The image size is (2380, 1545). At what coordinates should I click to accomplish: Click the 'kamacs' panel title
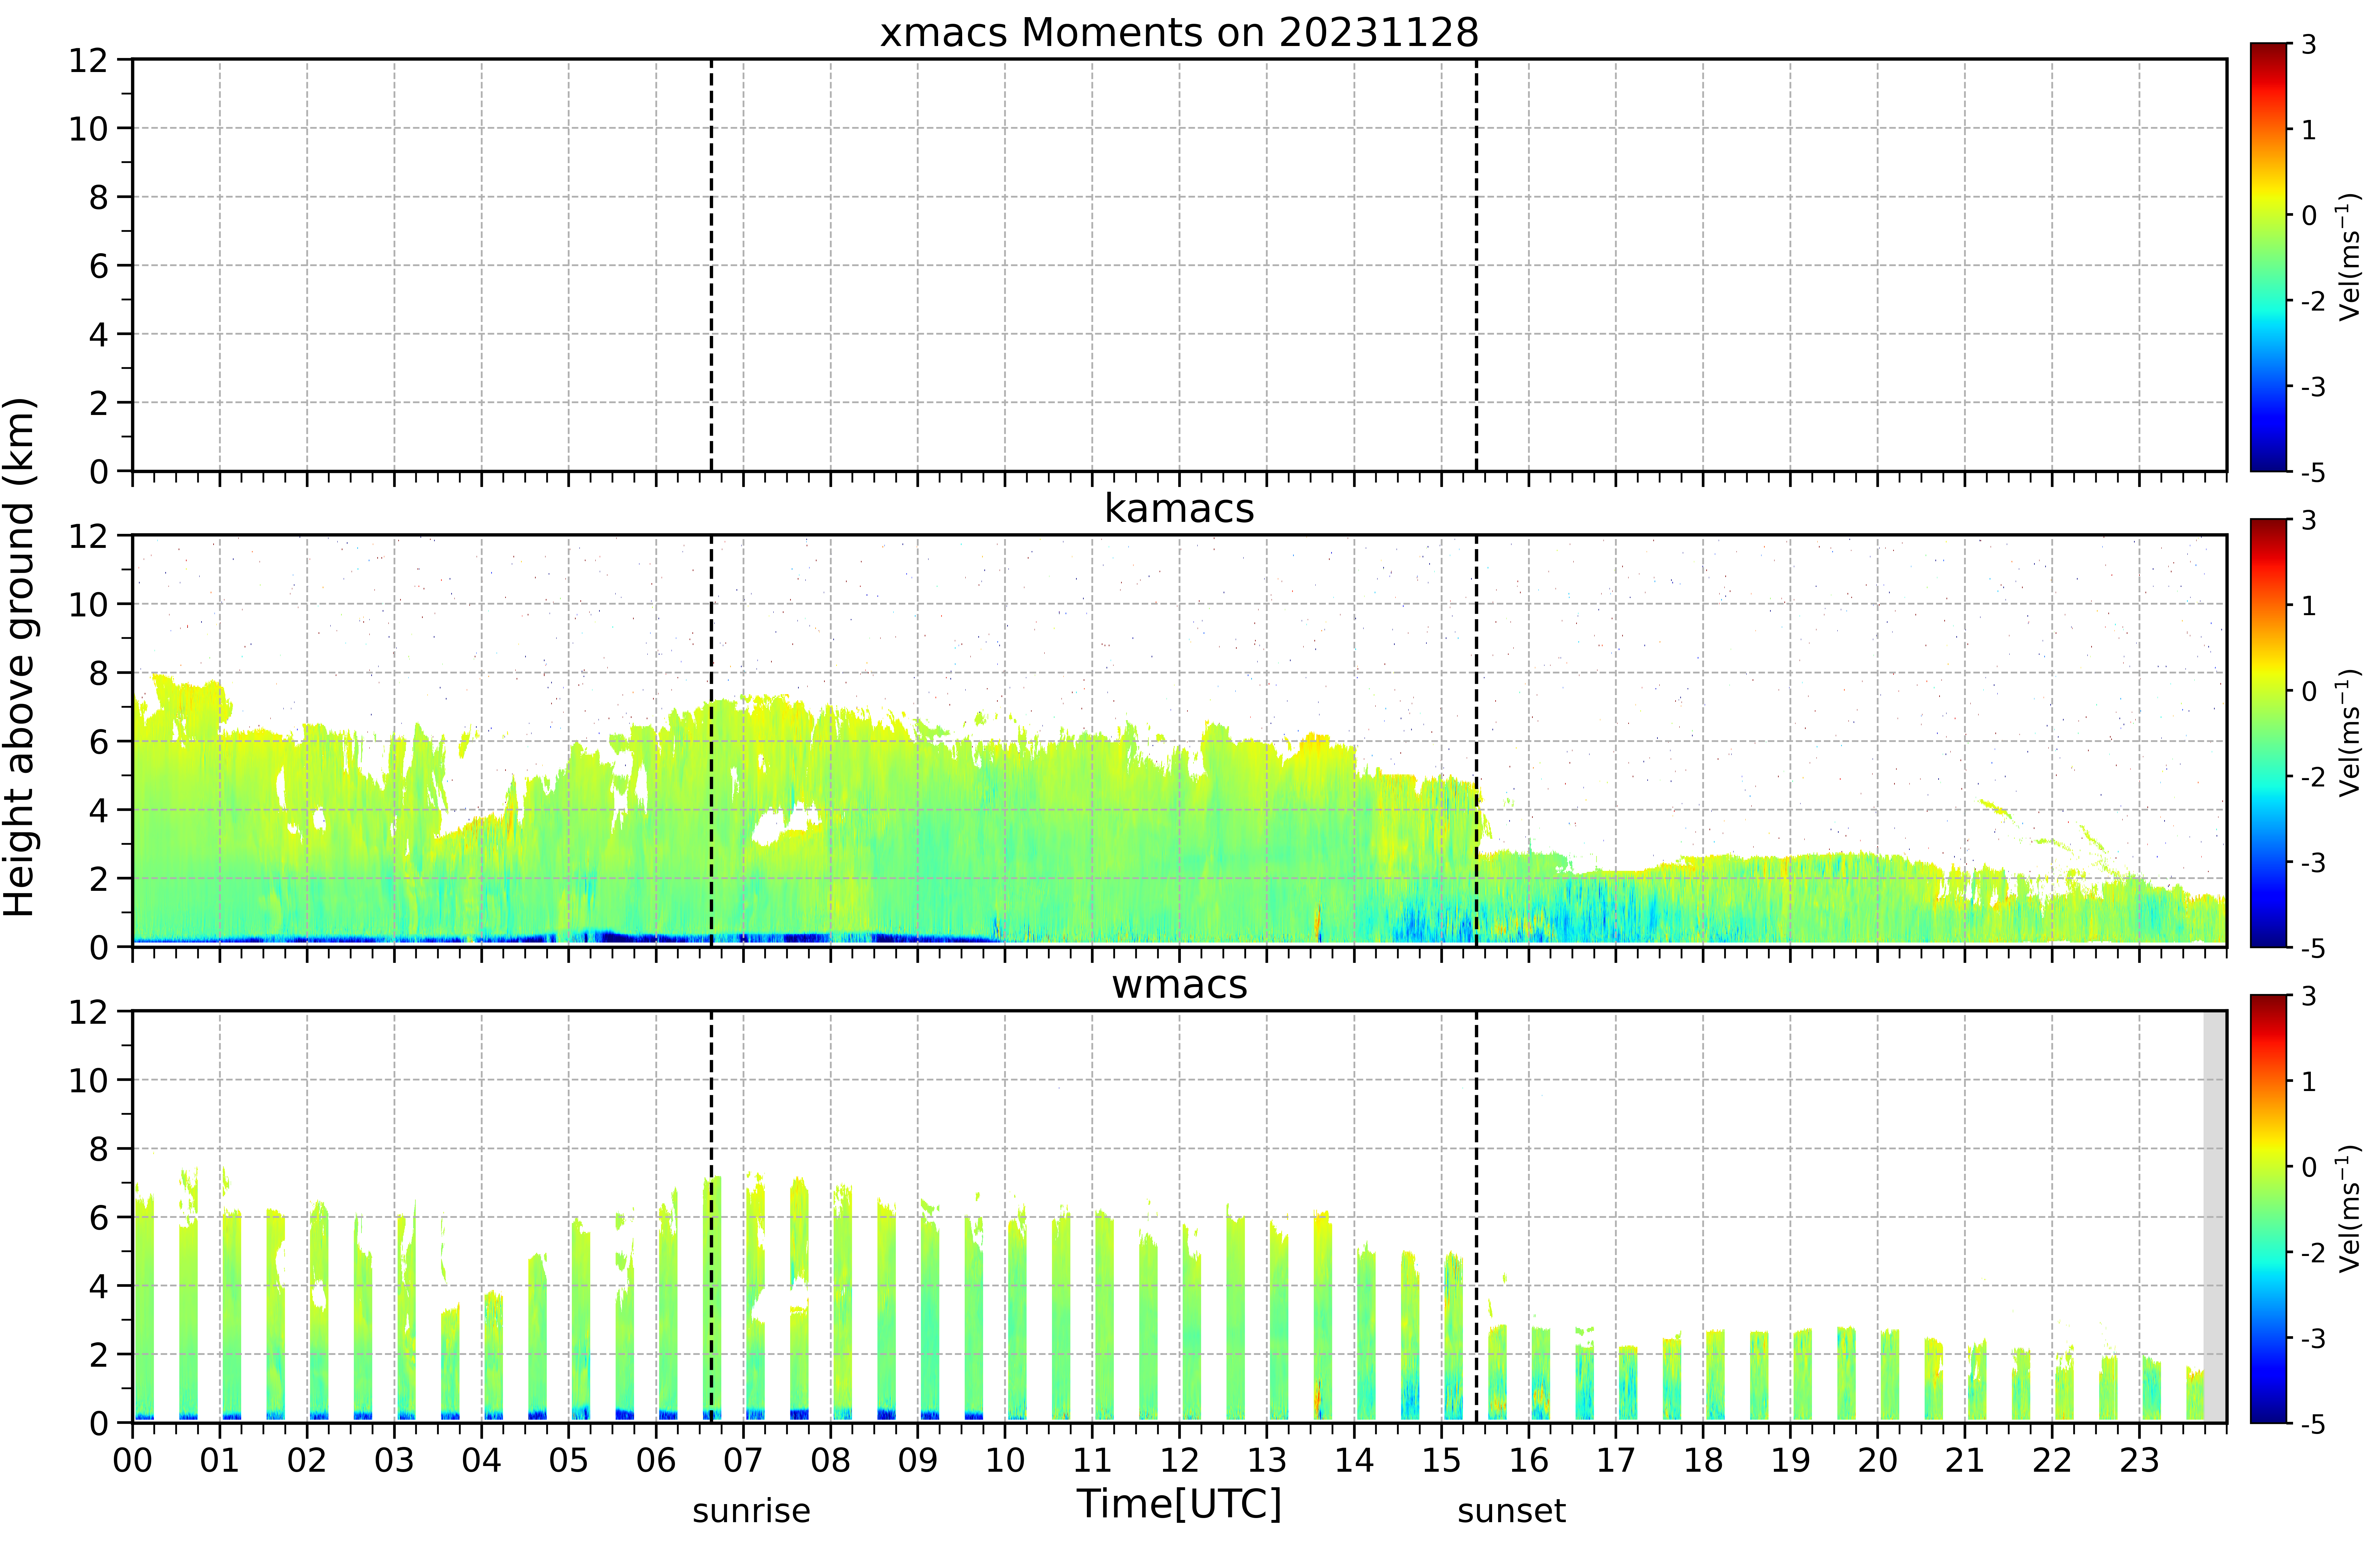(1179, 508)
